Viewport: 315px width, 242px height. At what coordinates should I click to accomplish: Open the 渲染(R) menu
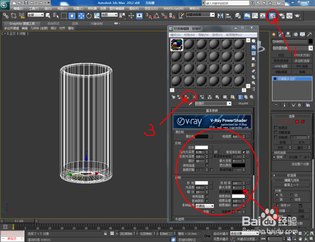click(134, 9)
